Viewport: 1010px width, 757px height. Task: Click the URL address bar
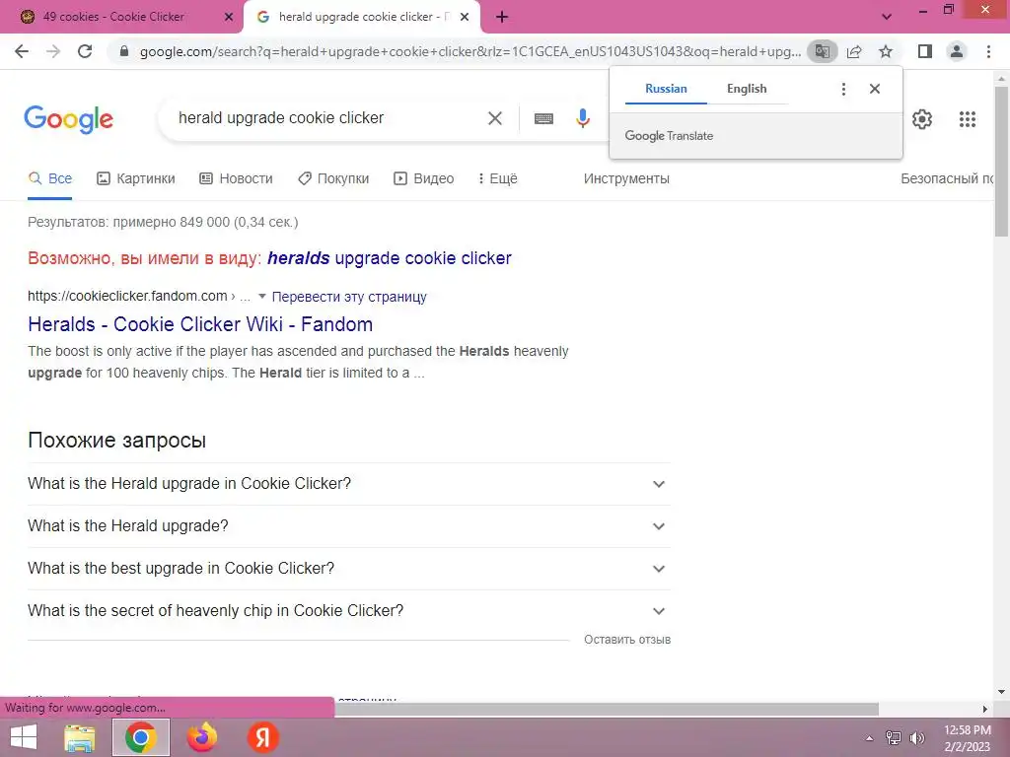470,51
